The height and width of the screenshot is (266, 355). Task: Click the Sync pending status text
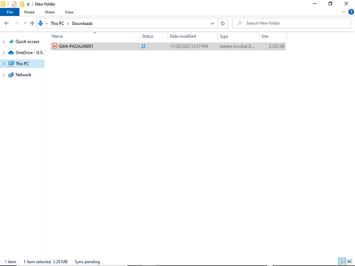click(x=87, y=262)
